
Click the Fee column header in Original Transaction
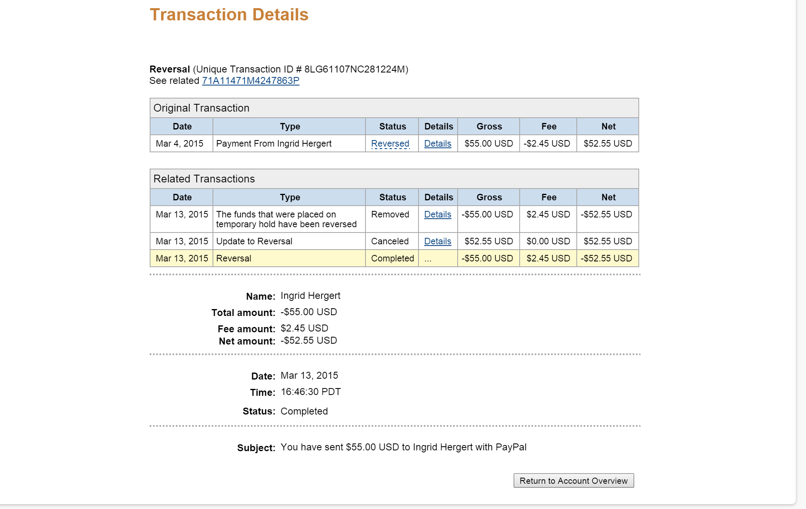[x=549, y=127]
